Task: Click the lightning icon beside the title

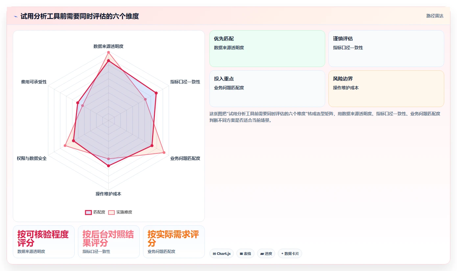Action: coord(15,16)
